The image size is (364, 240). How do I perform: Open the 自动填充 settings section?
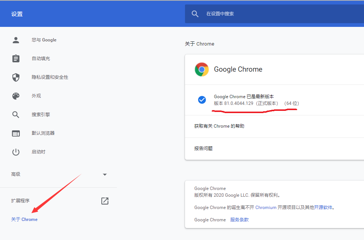point(41,59)
